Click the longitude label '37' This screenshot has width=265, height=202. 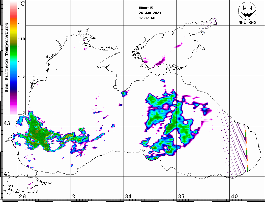181,196
